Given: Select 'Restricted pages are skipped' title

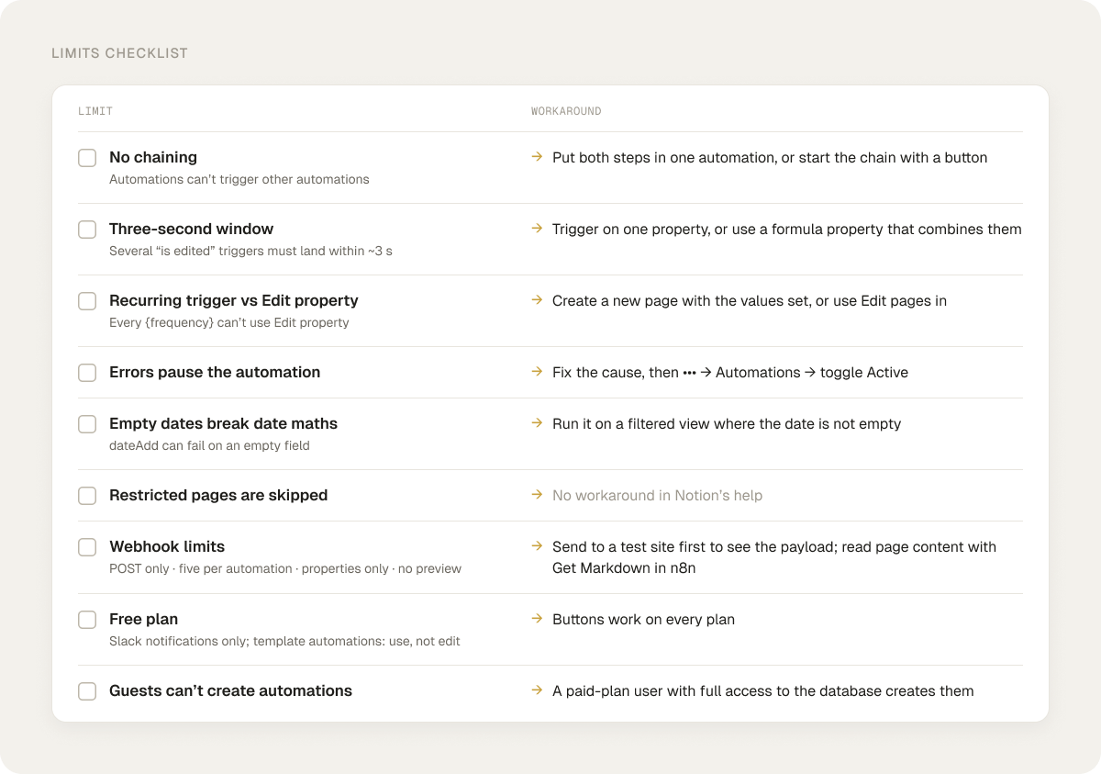Looking at the screenshot, I should pos(218,495).
